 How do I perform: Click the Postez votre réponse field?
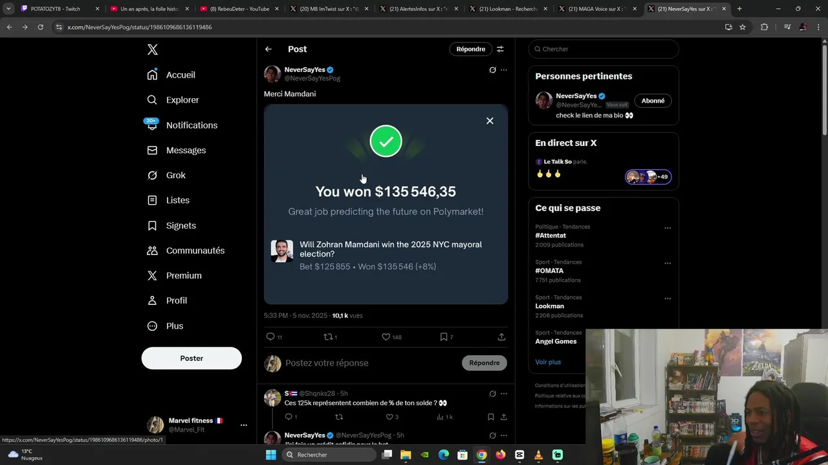click(370, 363)
